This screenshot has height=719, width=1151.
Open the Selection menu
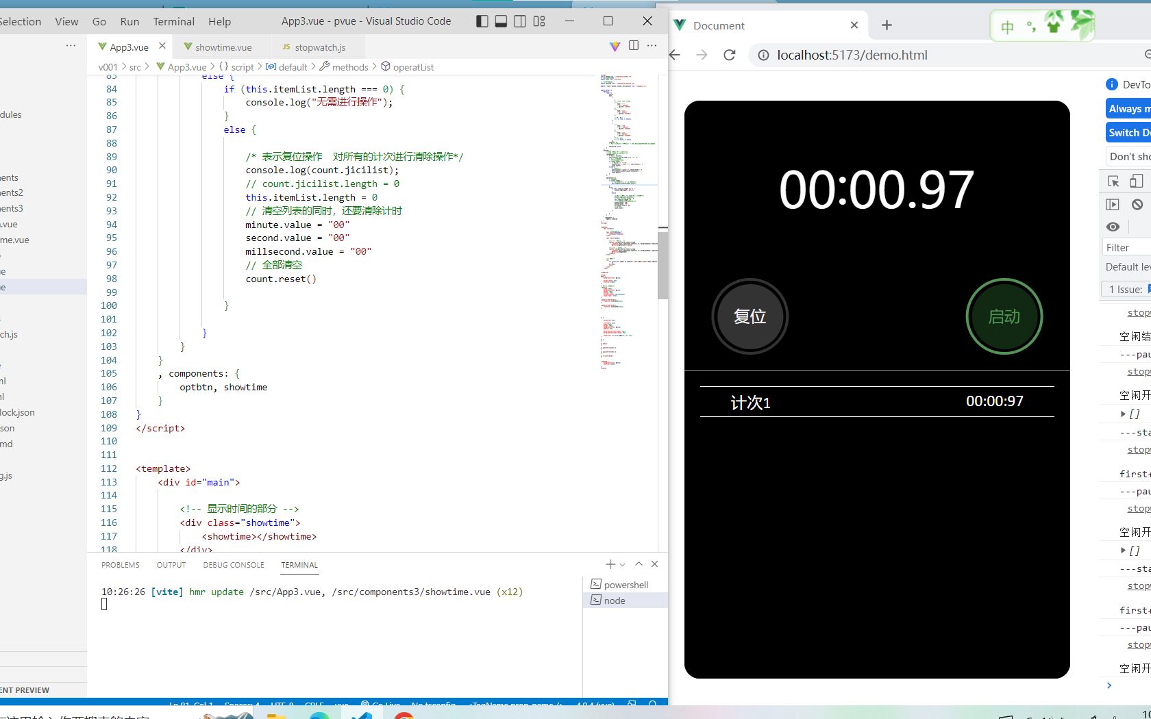(x=21, y=21)
